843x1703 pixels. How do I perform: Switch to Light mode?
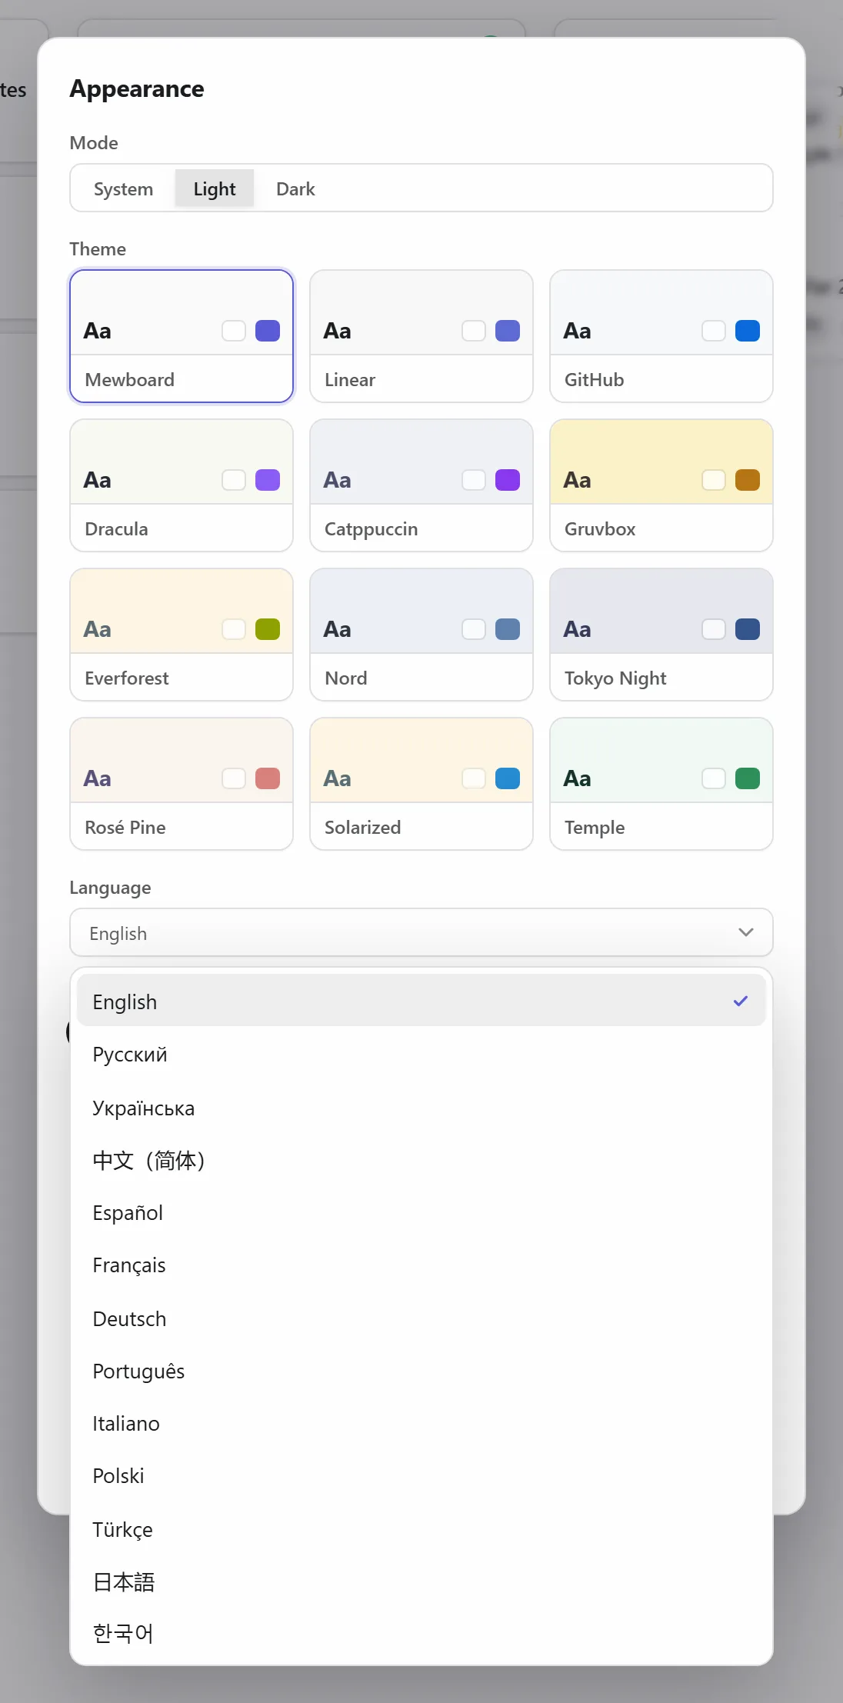coord(215,188)
